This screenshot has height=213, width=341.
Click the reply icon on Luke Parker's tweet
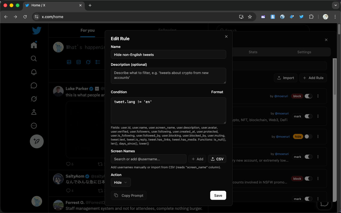coord(68,164)
